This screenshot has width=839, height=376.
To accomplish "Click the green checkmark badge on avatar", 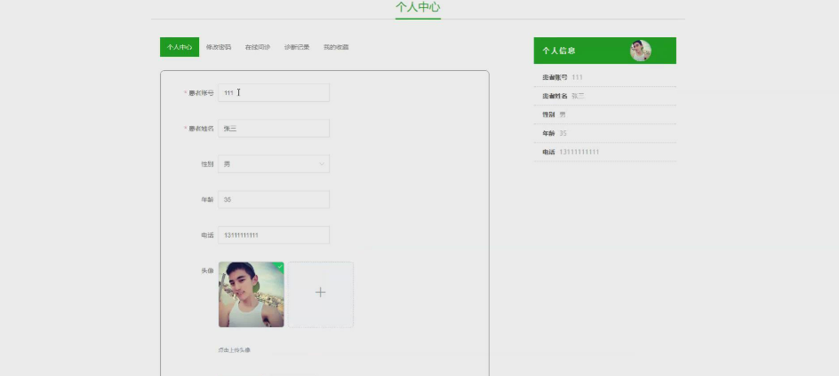I will 279,266.
